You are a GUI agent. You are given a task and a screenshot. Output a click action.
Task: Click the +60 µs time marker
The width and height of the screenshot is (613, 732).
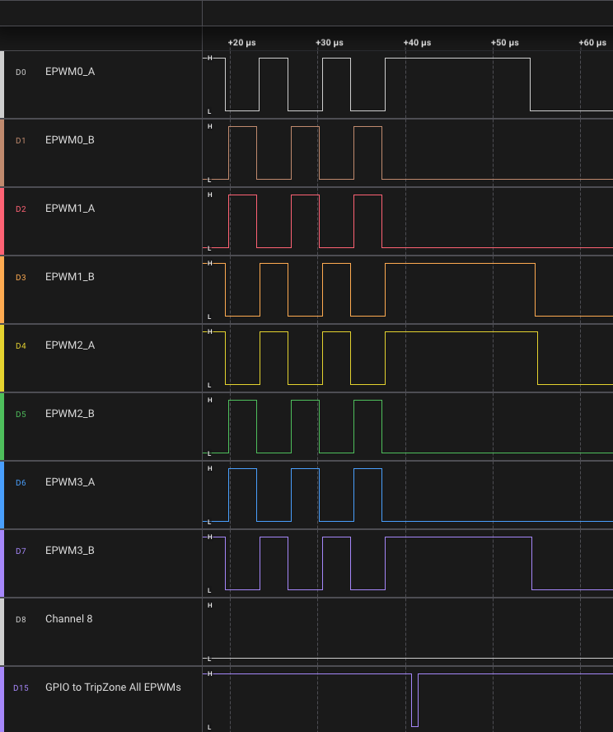pyautogui.click(x=592, y=42)
